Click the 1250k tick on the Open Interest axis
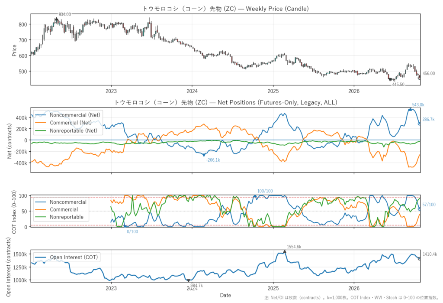 [20, 267]
